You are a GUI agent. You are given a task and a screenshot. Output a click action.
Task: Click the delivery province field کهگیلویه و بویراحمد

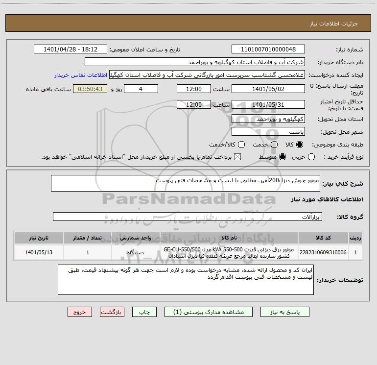[268, 119]
